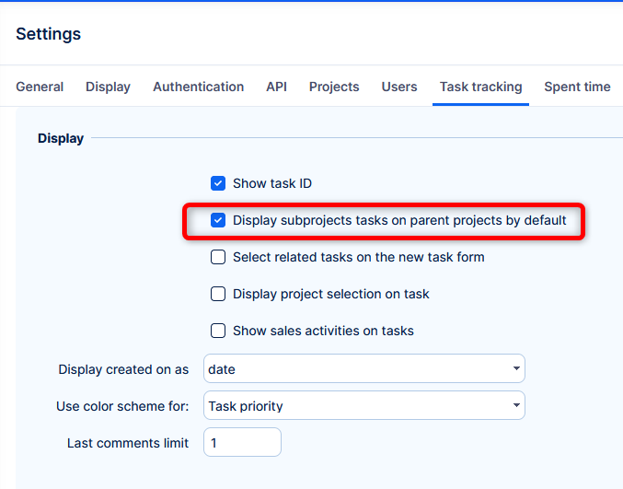Switch to the Display tab
623x489 pixels.
click(x=108, y=87)
